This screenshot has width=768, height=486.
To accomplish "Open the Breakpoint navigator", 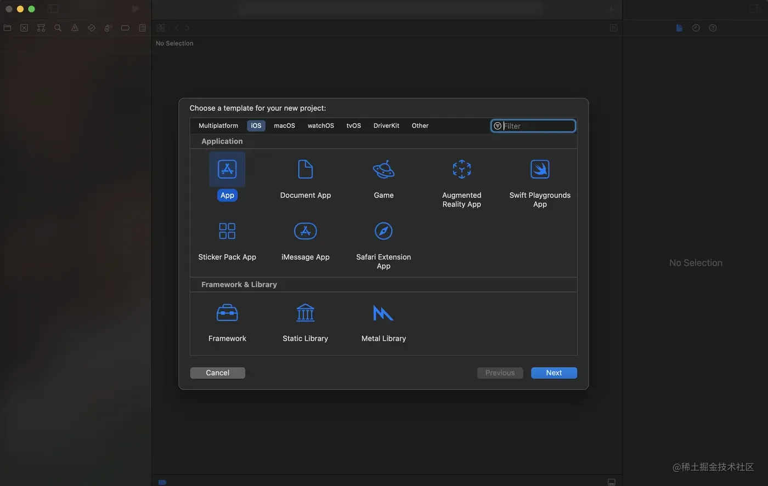I will point(125,28).
